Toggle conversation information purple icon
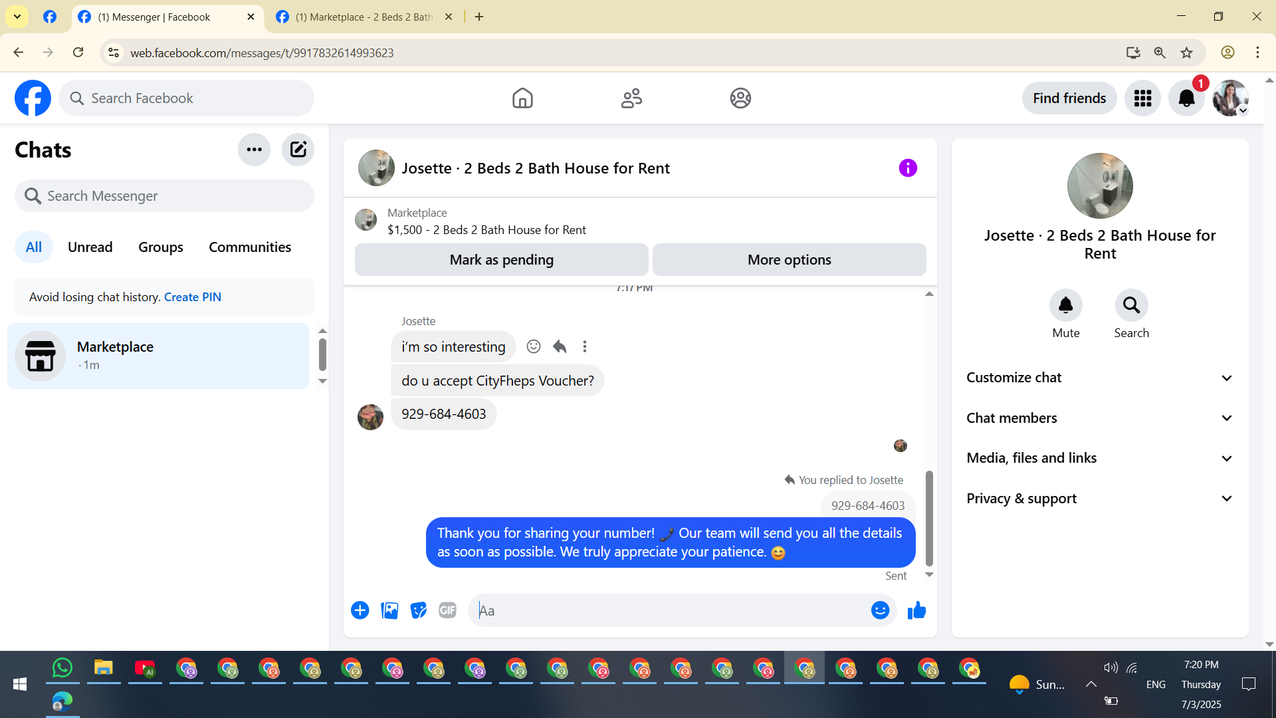The width and height of the screenshot is (1276, 718). pyautogui.click(x=908, y=168)
